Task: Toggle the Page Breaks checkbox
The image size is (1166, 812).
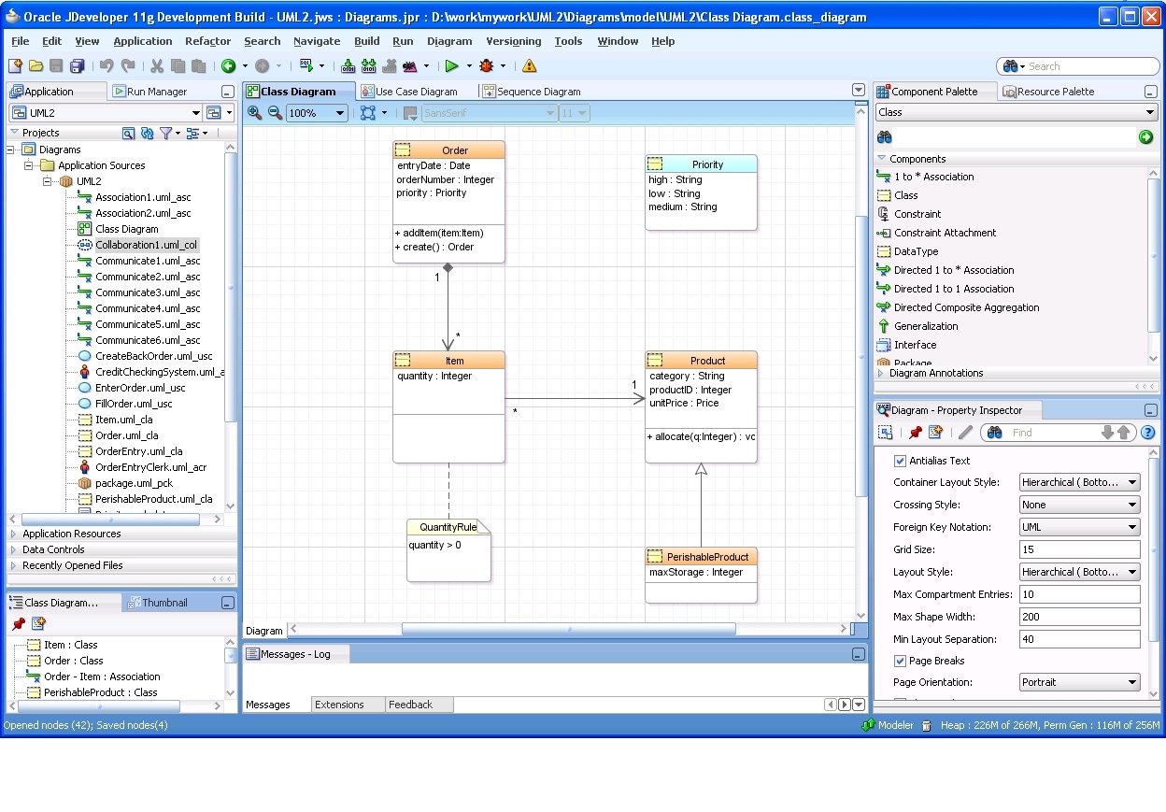Action: pyautogui.click(x=900, y=661)
